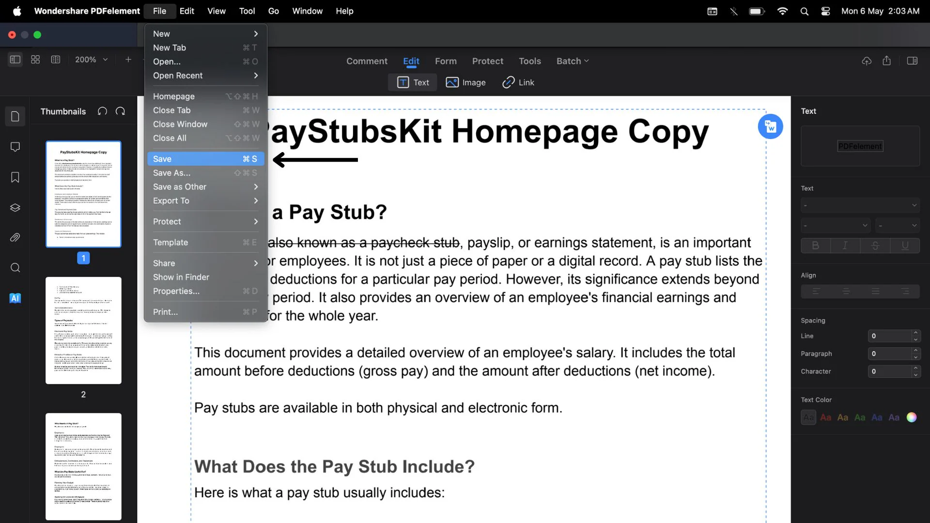Image resolution: width=930 pixels, height=523 pixels.
Task: Open the Comments panel icon in sidebar
Action: click(15, 147)
